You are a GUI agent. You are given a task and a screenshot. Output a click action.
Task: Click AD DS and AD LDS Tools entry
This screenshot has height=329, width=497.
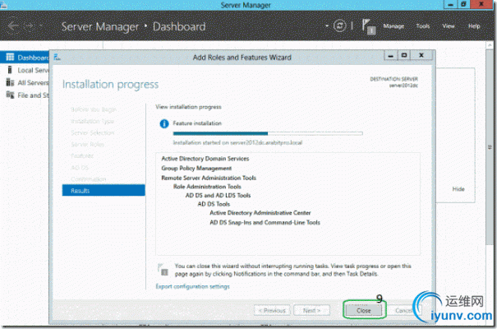point(218,196)
